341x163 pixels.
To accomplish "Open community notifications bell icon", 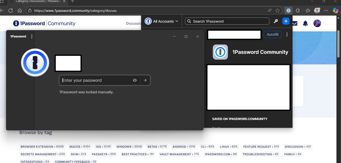I will (x=306, y=23).
